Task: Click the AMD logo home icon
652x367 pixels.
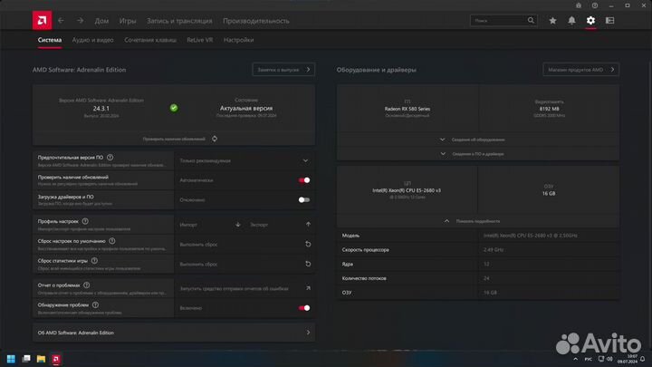Action: (42, 20)
